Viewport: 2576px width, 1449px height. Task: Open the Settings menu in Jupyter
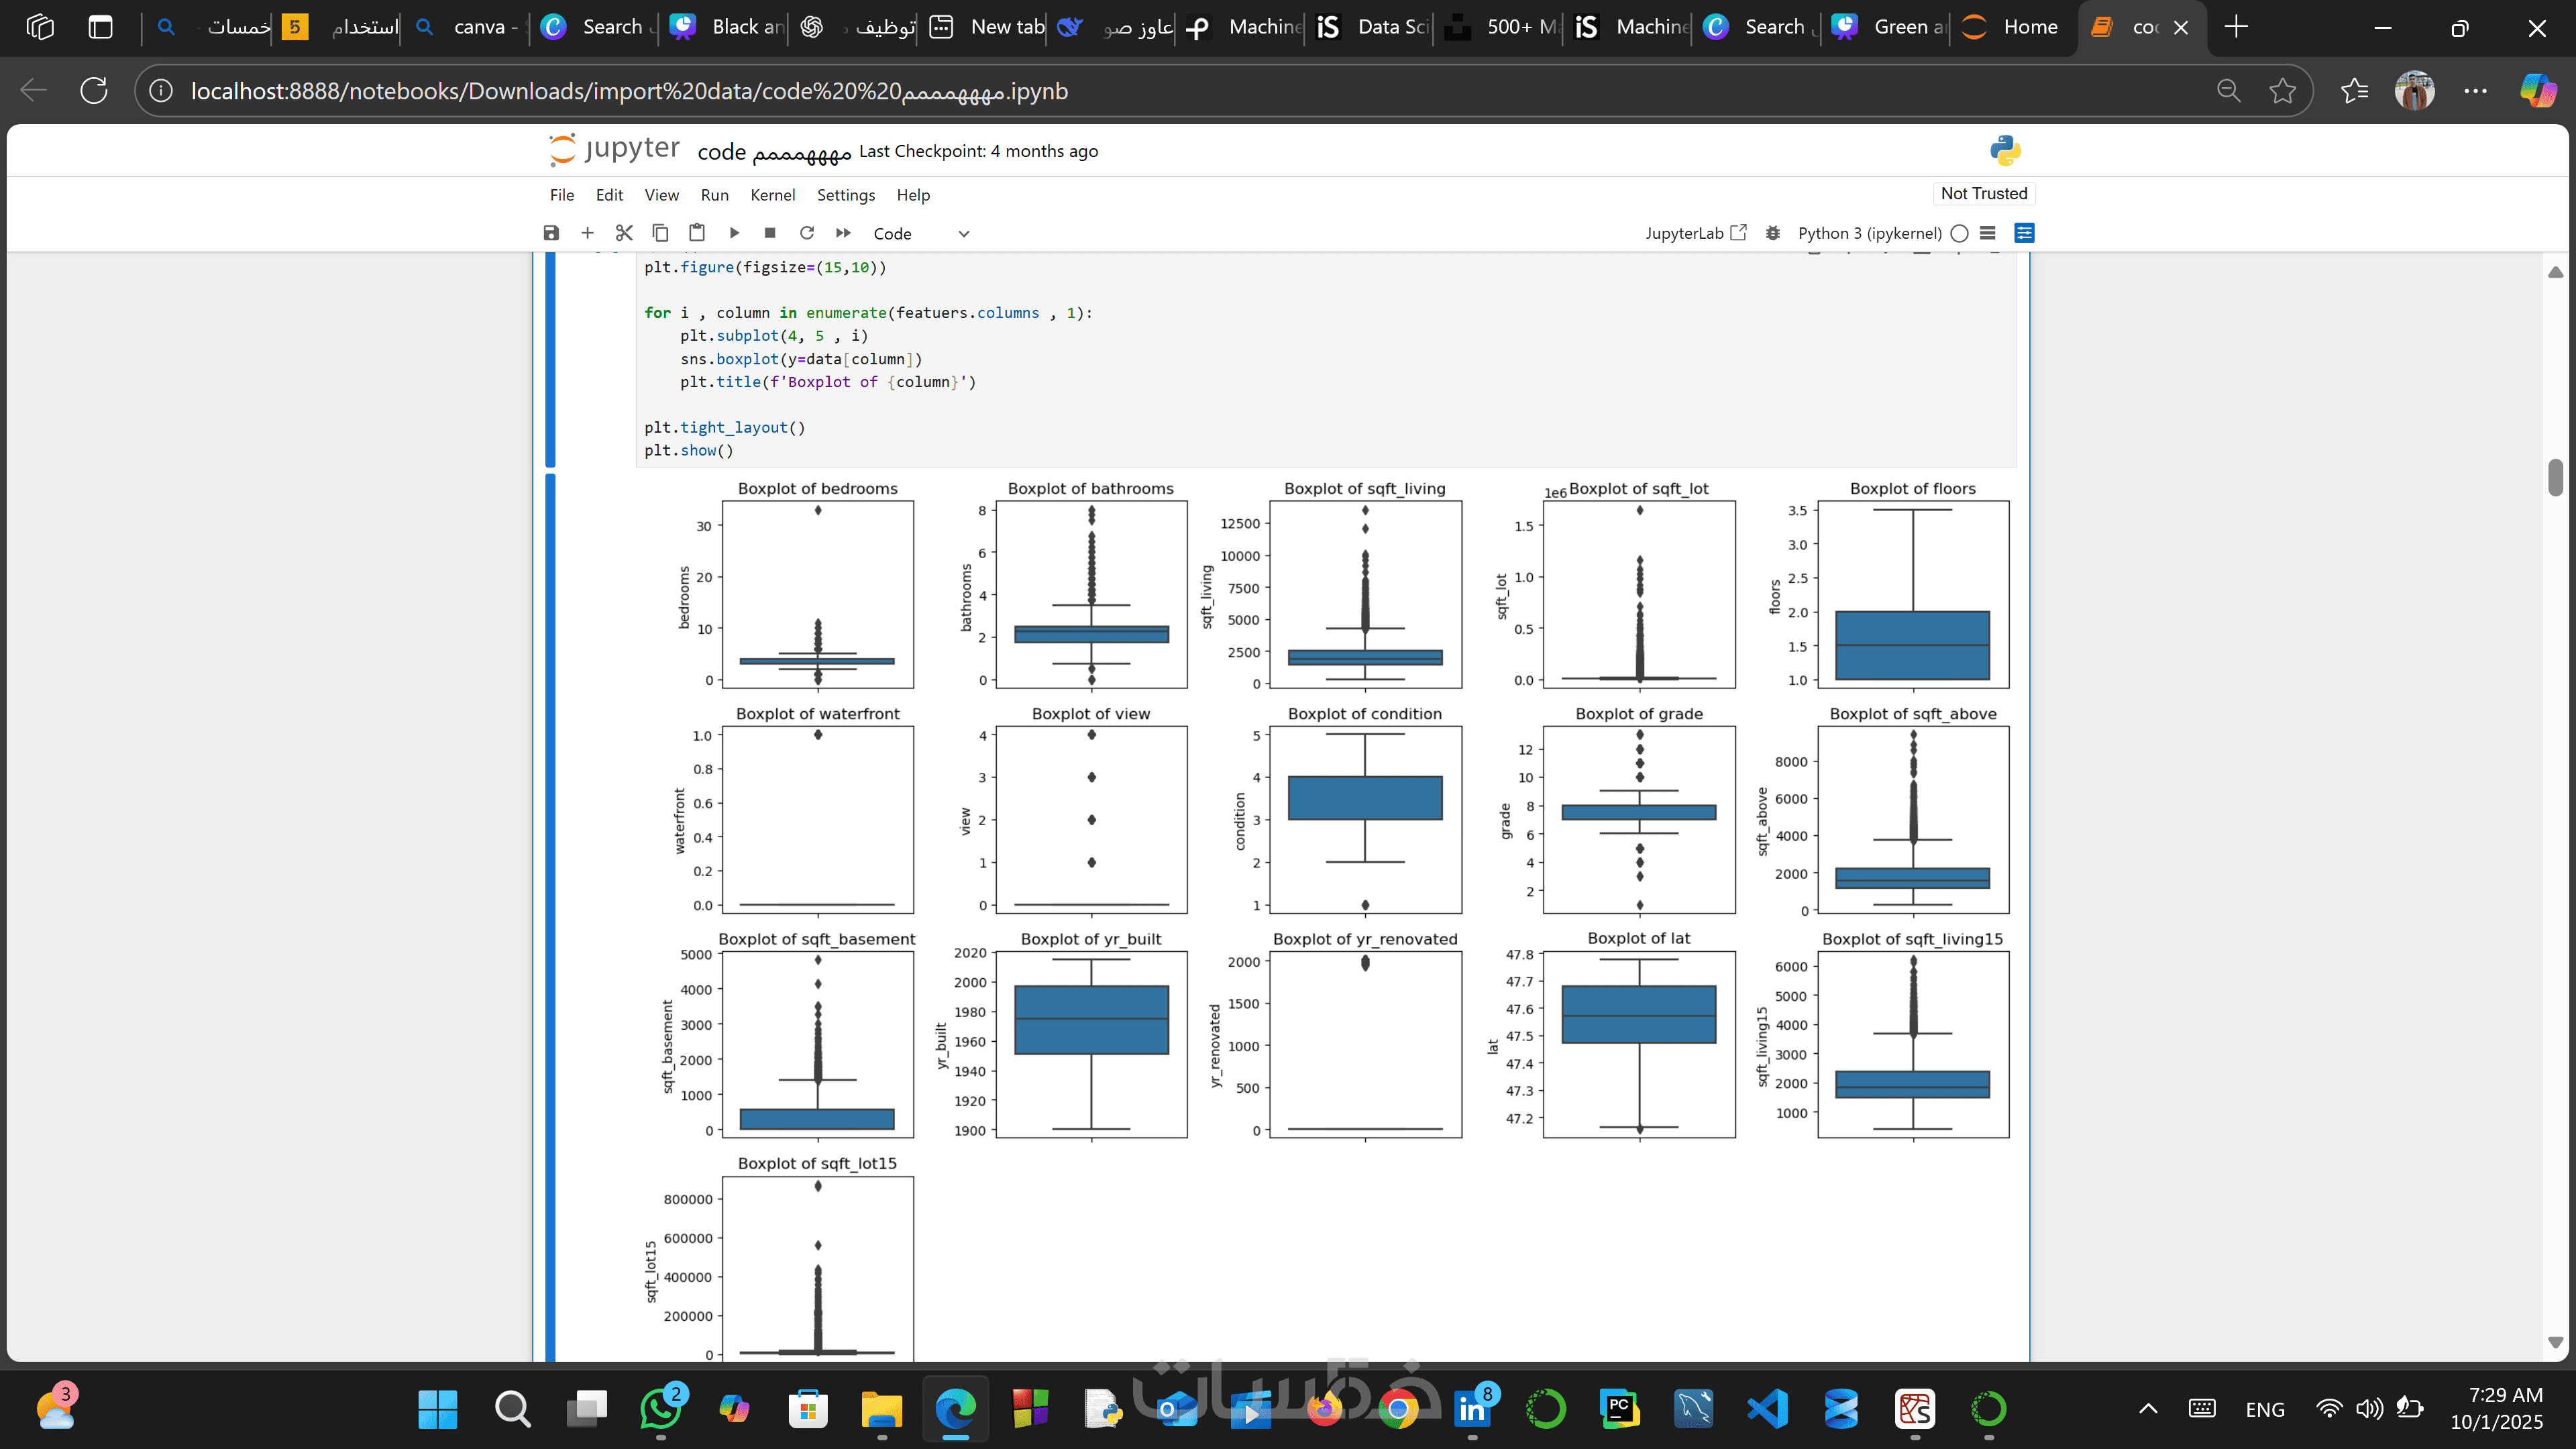pos(845,195)
